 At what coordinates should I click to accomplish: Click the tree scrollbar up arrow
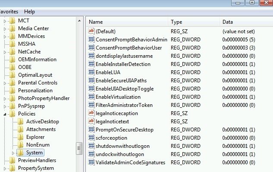79,21
